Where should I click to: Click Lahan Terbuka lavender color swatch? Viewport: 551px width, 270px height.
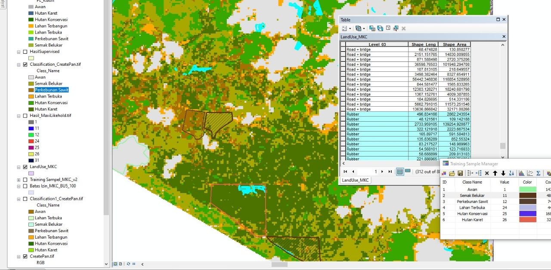(x=528, y=208)
